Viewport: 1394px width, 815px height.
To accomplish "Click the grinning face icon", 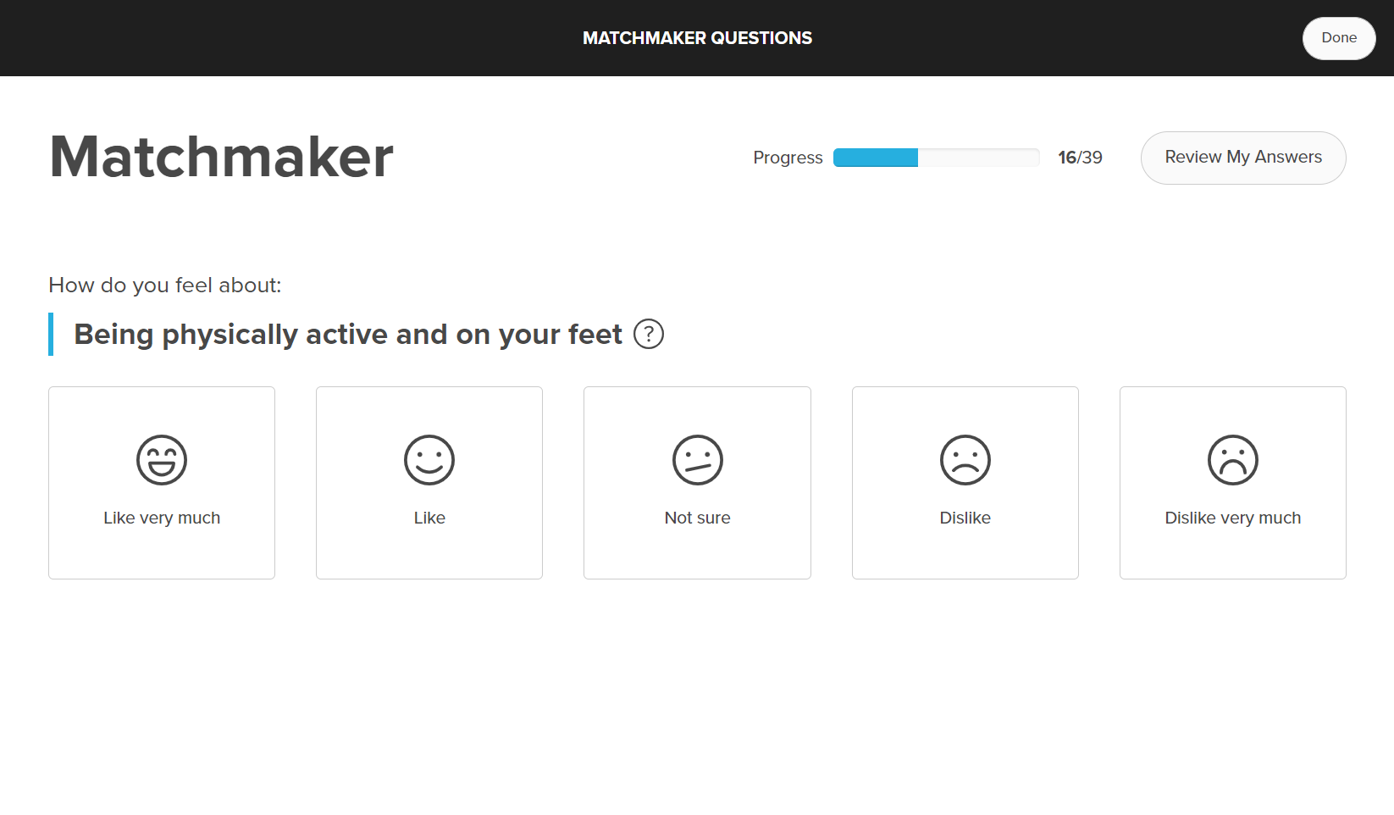I will (162, 460).
